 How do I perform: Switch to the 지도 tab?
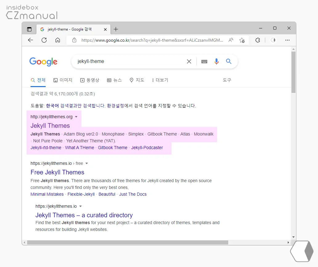pyautogui.click(x=137, y=80)
